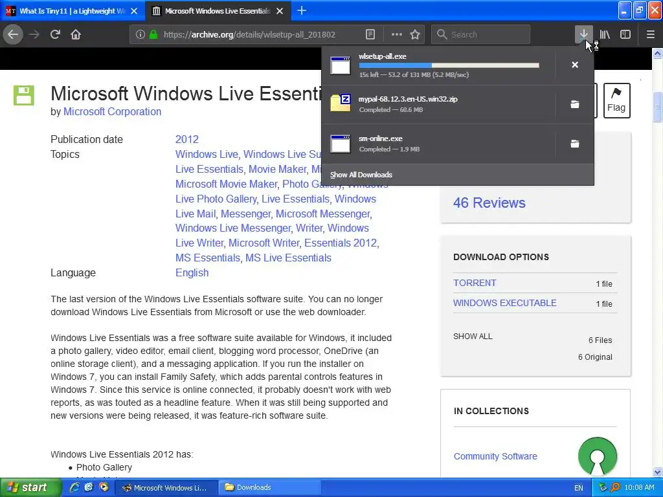The height and width of the screenshot is (497, 663).
Task: Show sidebars toolbar icon
Action: coord(625,35)
